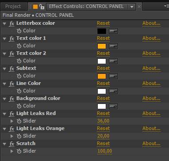Toggle stopwatch for Light Leaks Red Slider
Image resolution: width=169 pixels, height=161 pixels.
pos(19,121)
